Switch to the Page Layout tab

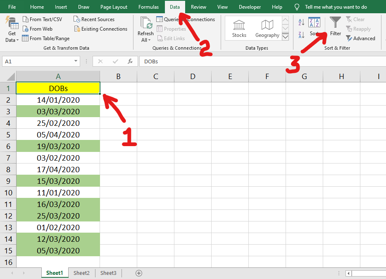(x=114, y=7)
